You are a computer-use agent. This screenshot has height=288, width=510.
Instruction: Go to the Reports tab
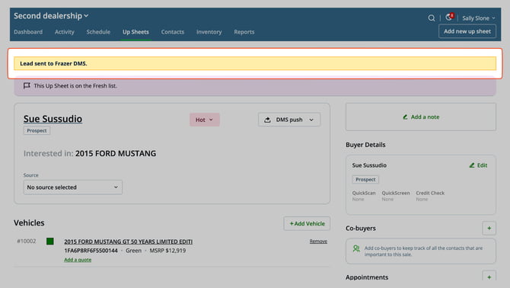(x=244, y=32)
